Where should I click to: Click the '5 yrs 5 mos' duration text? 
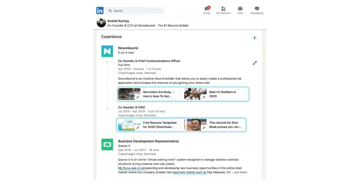[x=126, y=53]
